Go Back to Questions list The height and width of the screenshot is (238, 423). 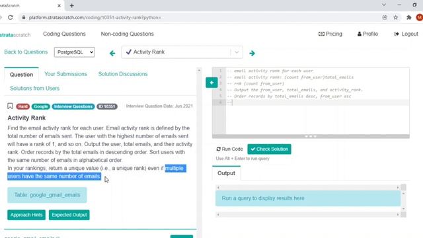[26, 52]
